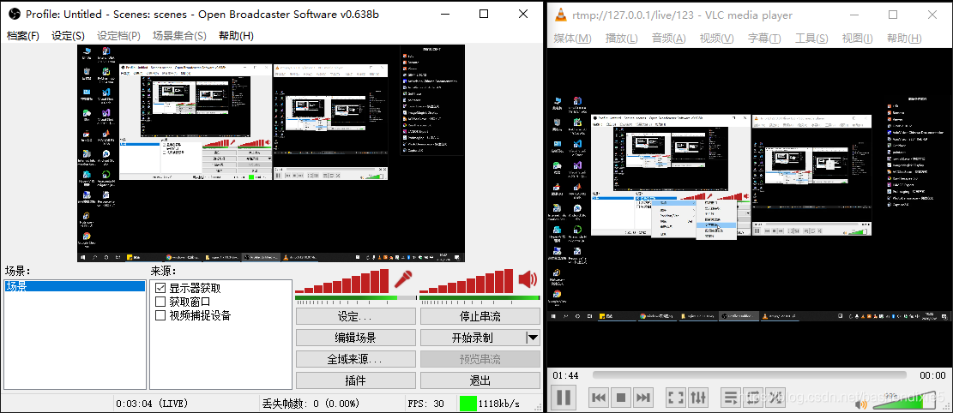Open the VLC 播放(L) menu

coord(622,39)
